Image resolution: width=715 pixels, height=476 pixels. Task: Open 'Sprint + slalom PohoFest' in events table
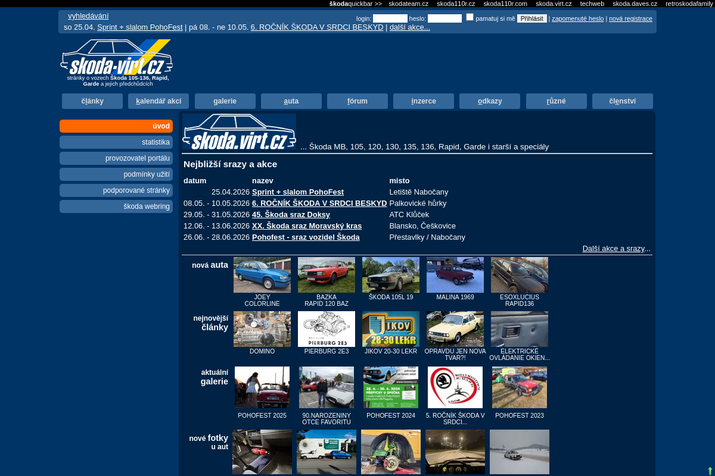click(x=298, y=192)
